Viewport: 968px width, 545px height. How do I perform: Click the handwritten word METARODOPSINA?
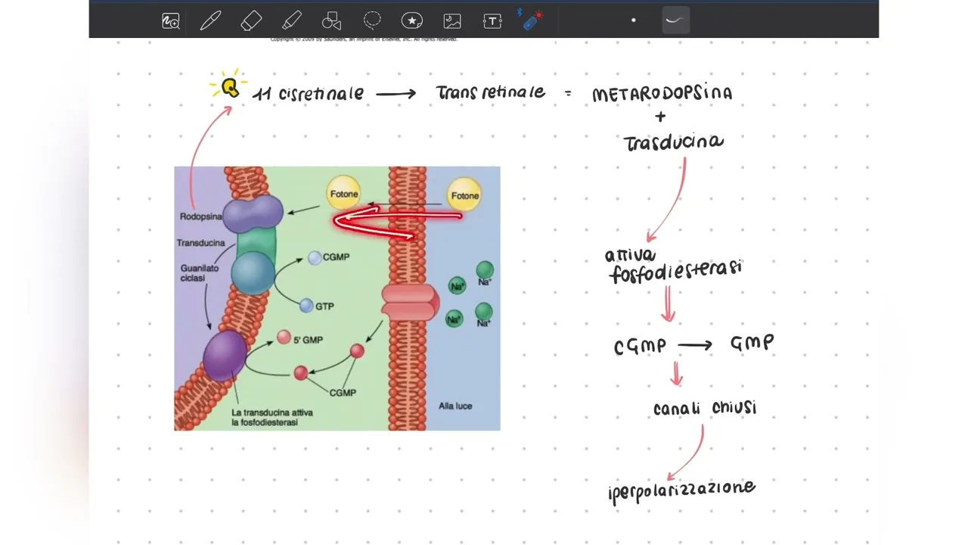tap(662, 94)
